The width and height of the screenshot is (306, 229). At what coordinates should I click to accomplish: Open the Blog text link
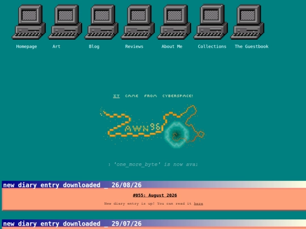[x=94, y=46]
